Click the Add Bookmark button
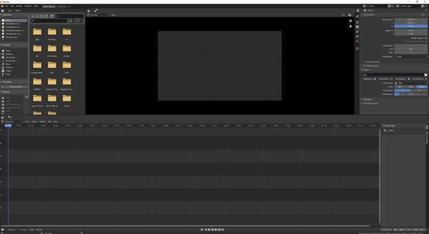 tap(15, 87)
